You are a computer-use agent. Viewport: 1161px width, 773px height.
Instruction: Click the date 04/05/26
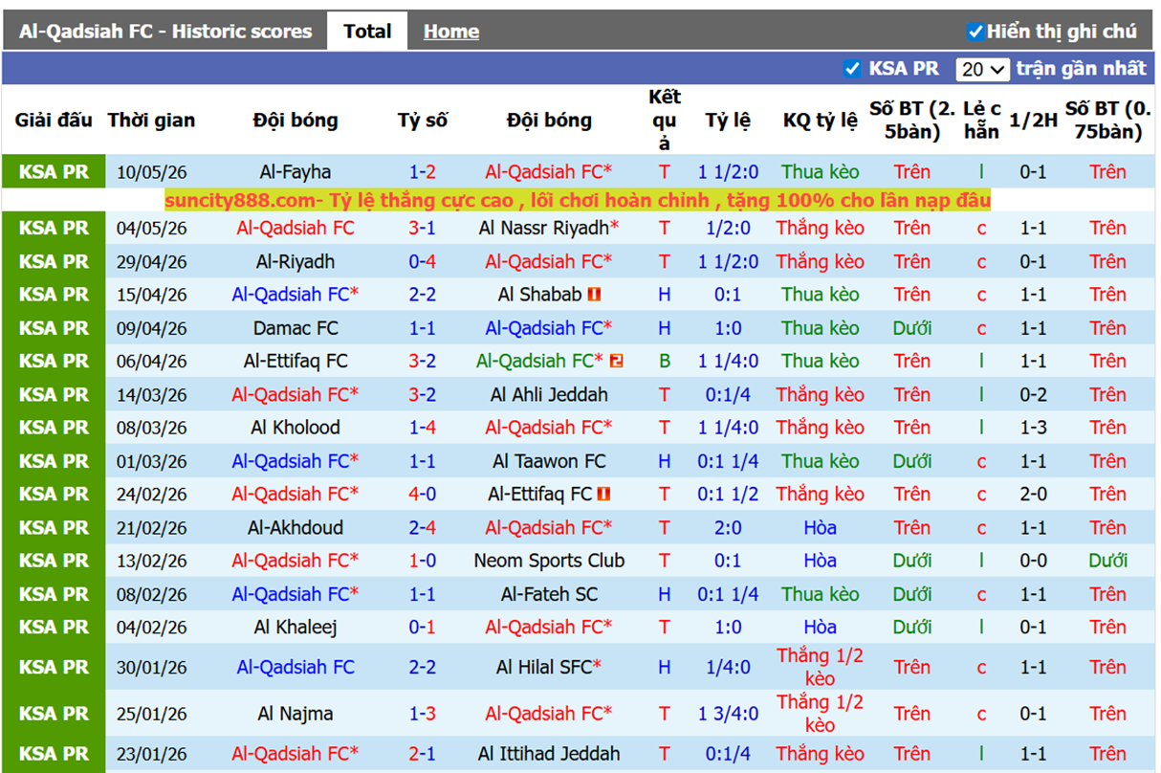152,228
